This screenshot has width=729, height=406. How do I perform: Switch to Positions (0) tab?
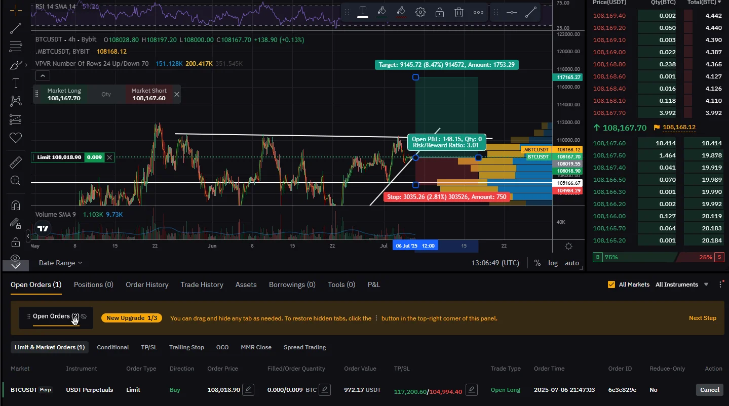94,285
